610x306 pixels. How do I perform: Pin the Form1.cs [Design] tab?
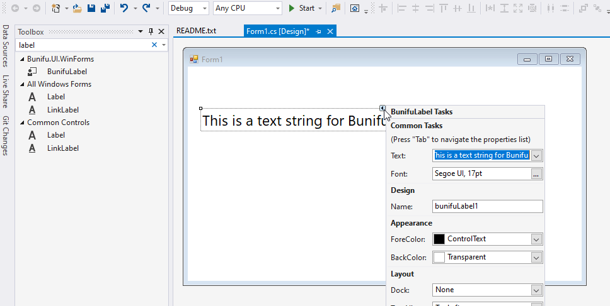point(318,32)
